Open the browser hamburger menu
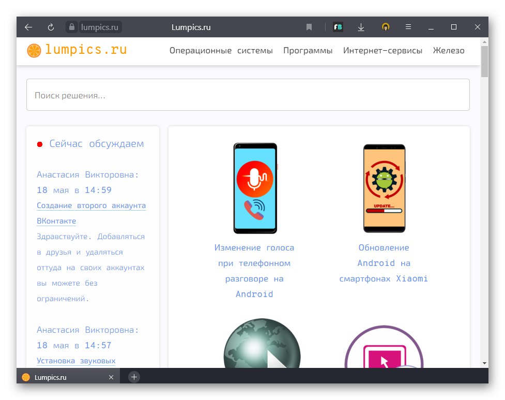This screenshot has height=400, width=505. click(x=408, y=27)
